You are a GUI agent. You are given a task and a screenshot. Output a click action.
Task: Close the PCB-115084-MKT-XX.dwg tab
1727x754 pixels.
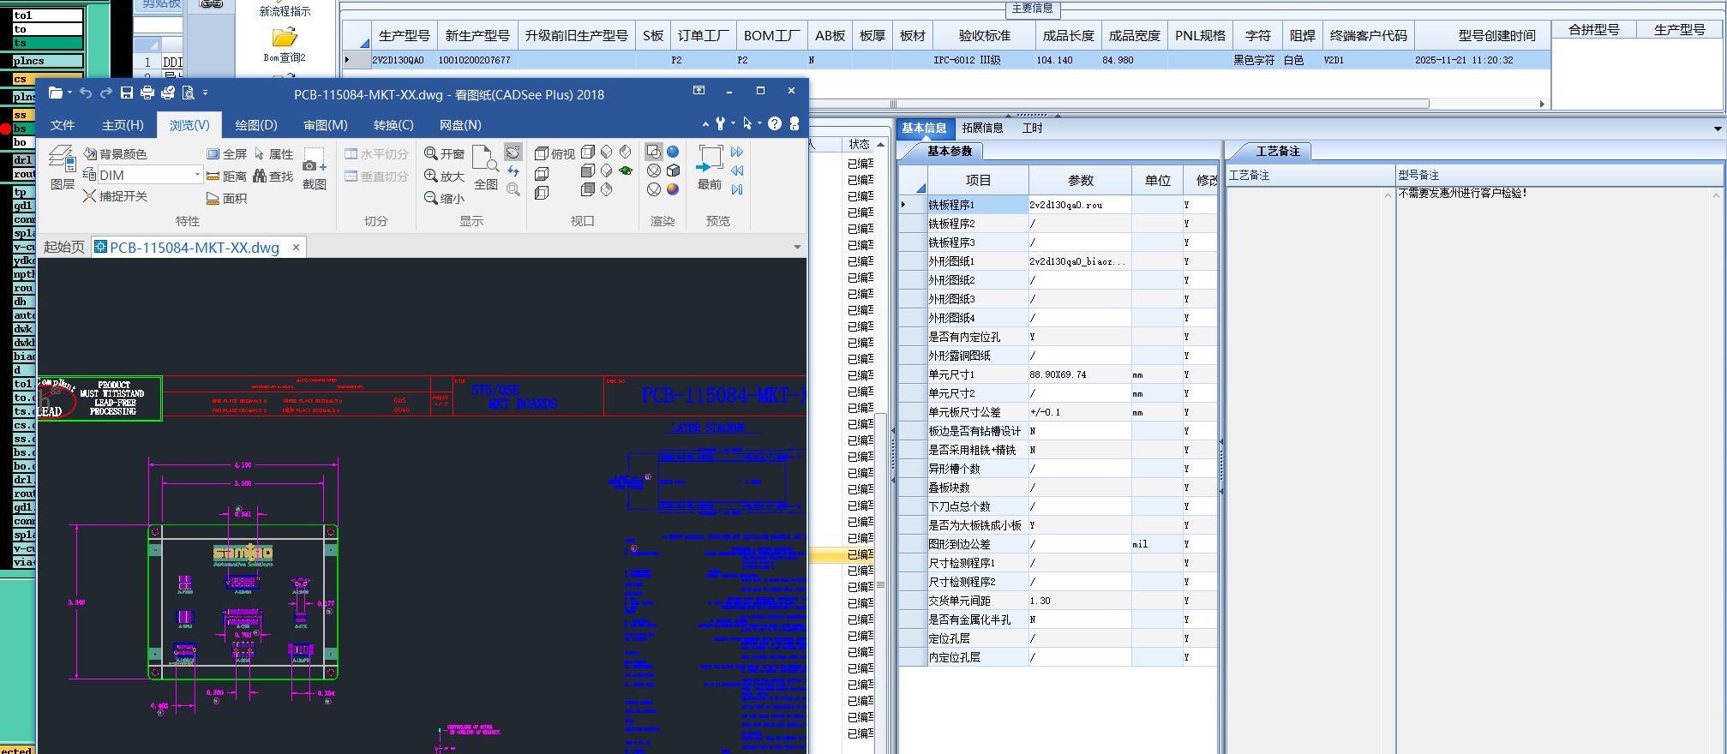pyautogui.click(x=296, y=247)
